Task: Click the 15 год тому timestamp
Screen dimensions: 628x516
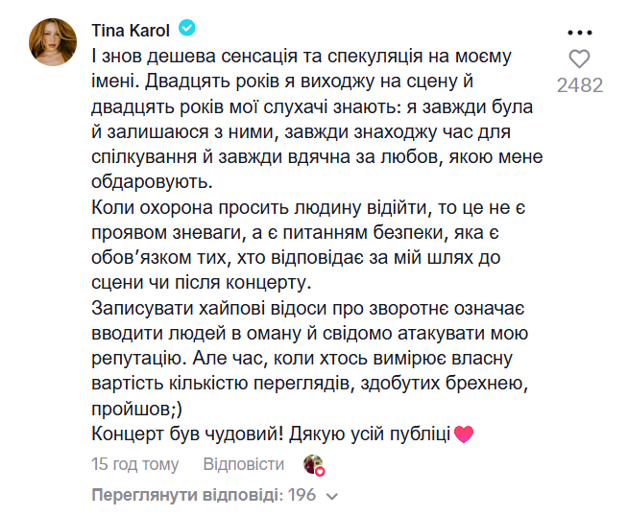Action: point(134,464)
